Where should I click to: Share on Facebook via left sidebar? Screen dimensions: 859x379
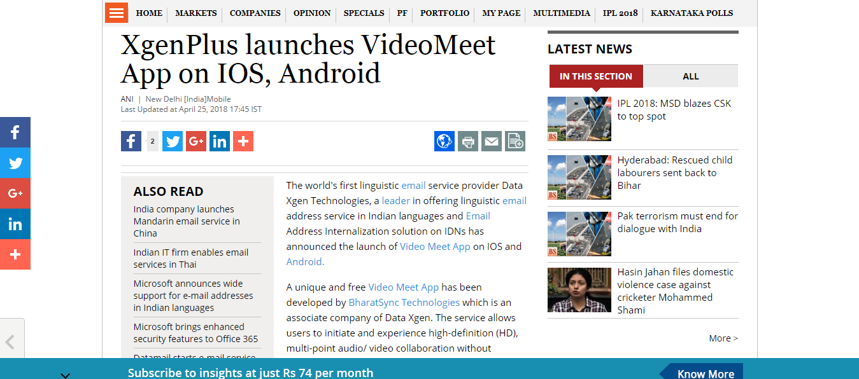pos(15,132)
